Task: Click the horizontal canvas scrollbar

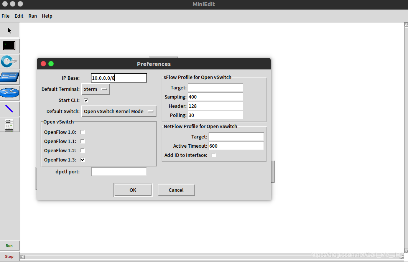Action: pos(212,257)
